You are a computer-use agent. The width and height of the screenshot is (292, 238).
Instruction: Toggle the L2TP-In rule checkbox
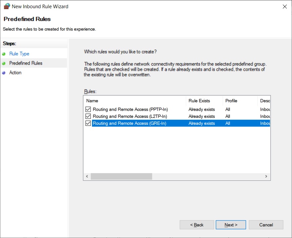pos(88,116)
